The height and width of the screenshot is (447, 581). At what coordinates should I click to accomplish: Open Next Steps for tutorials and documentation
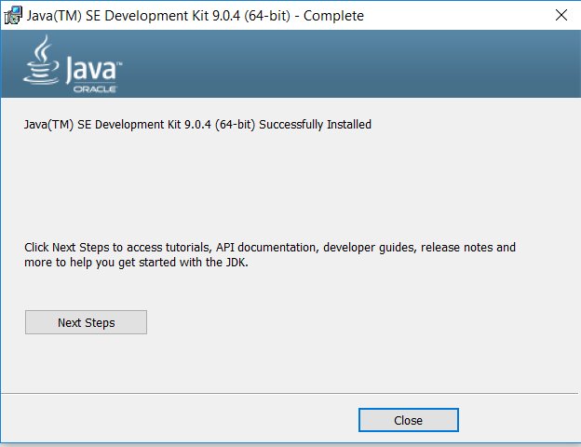click(x=86, y=322)
